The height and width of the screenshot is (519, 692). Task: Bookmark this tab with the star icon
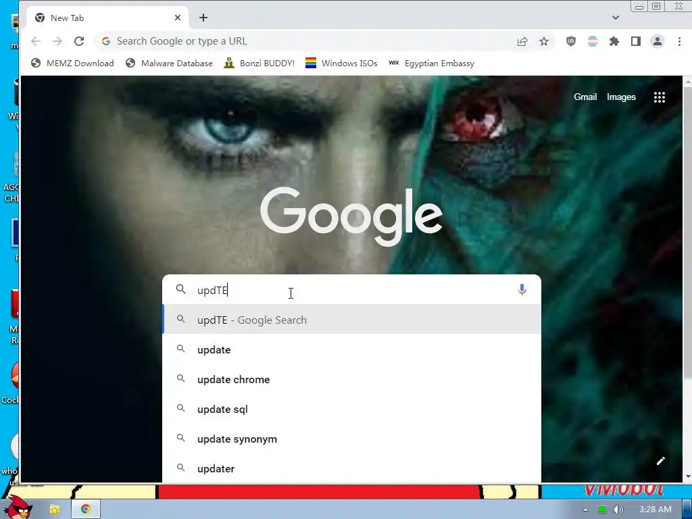click(x=544, y=41)
